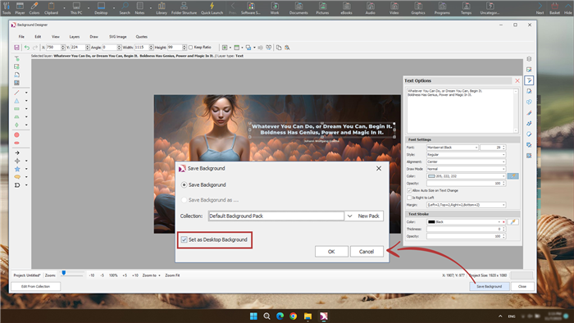The width and height of the screenshot is (574, 323).
Task: Open the Layers menu
Action: (75, 37)
